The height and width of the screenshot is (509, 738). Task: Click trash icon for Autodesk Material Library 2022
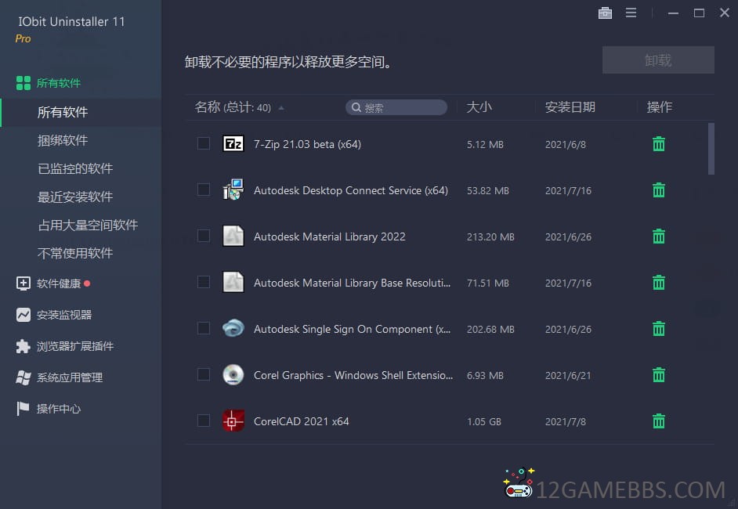658,236
